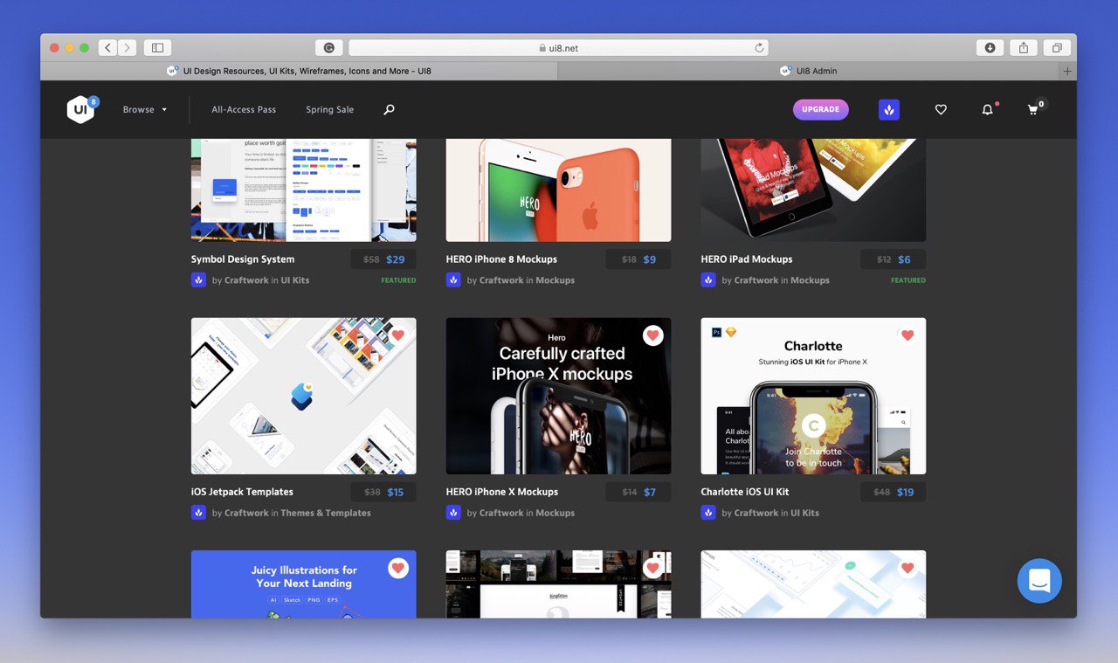Select the UI Design Resources tab
1118x663 pixels.
click(299, 71)
